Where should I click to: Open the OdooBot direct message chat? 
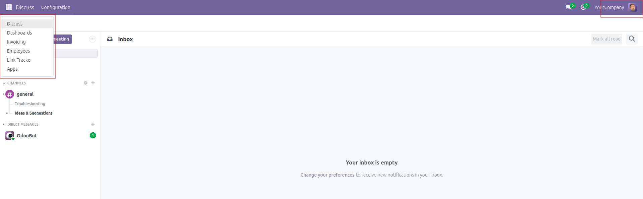tap(27, 136)
